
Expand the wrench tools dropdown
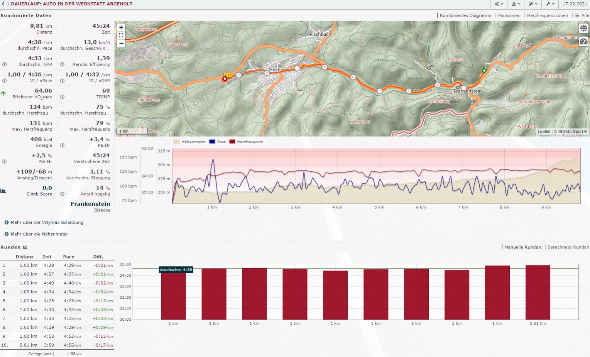pos(550,4)
